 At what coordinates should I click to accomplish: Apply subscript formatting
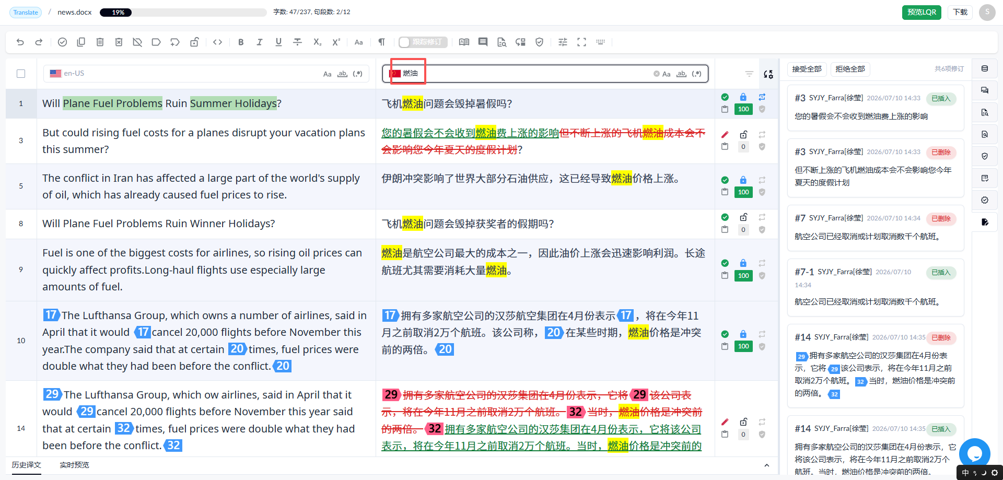[317, 42]
